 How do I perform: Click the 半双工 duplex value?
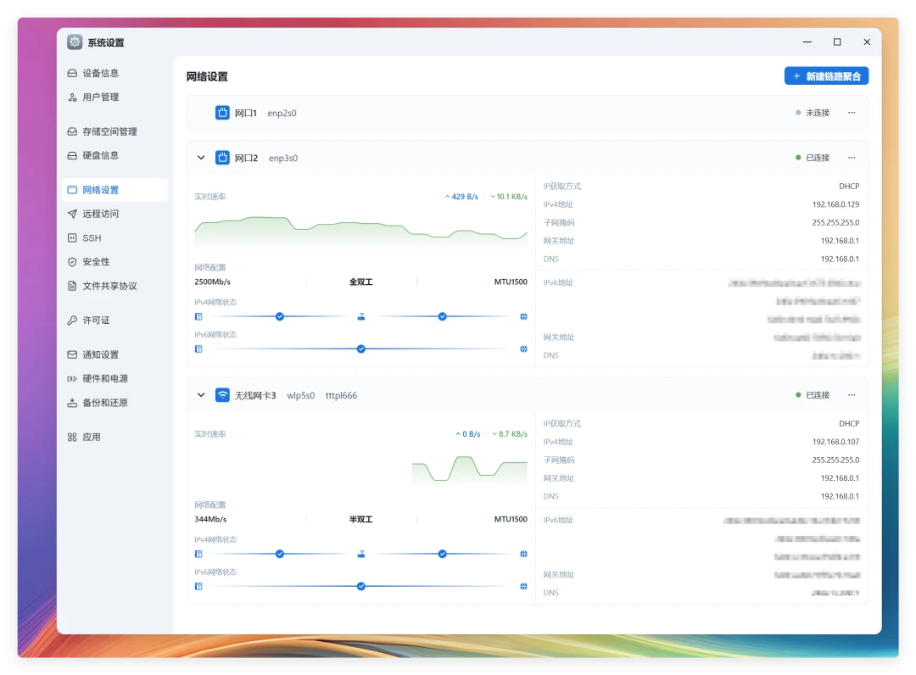[360, 519]
